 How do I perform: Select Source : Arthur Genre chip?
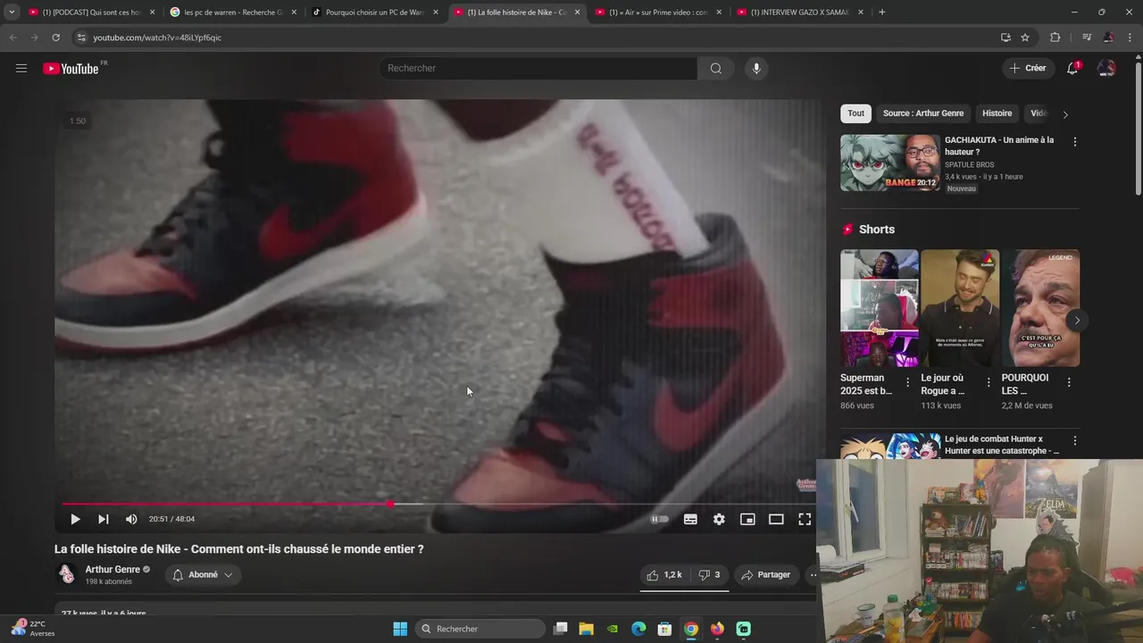[x=923, y=113]
